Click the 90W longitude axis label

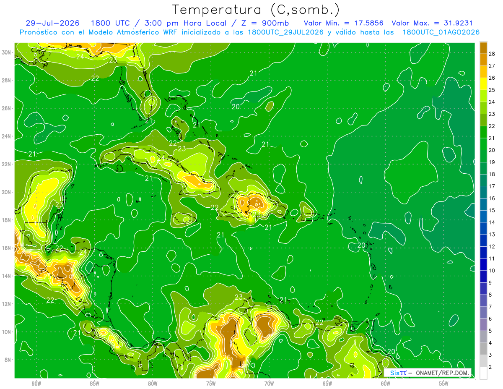[x=36, y=384]
